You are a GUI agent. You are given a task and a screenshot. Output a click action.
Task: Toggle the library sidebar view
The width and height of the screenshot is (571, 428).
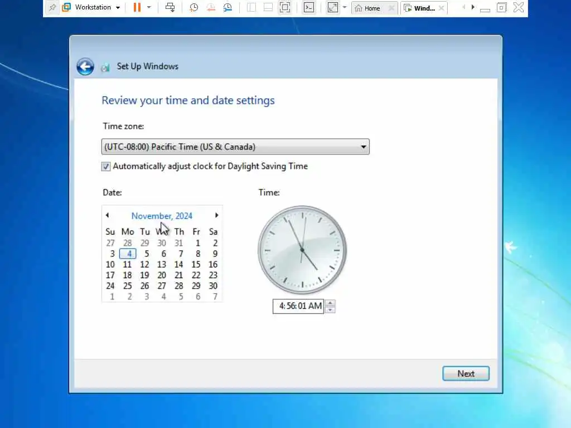(x=251, y=7)
